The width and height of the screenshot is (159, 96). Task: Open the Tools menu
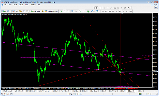[27, 5]
